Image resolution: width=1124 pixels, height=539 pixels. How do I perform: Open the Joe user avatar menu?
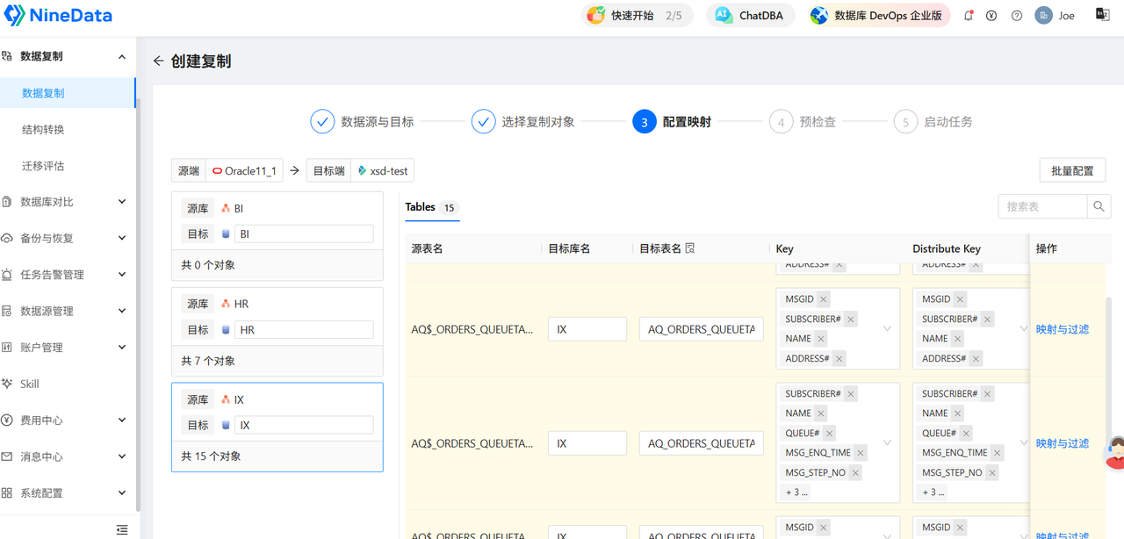point(1056,16)
